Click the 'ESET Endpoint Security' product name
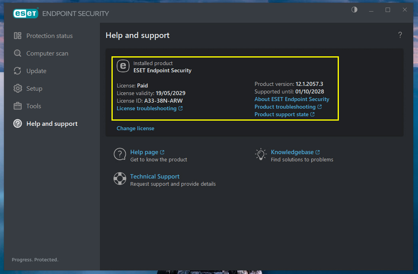 (162, 71)
